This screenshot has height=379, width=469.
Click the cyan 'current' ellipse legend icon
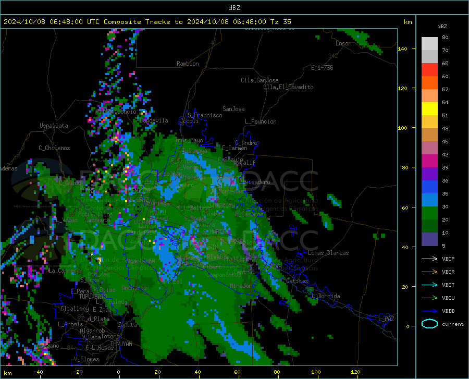pos(429,324)
